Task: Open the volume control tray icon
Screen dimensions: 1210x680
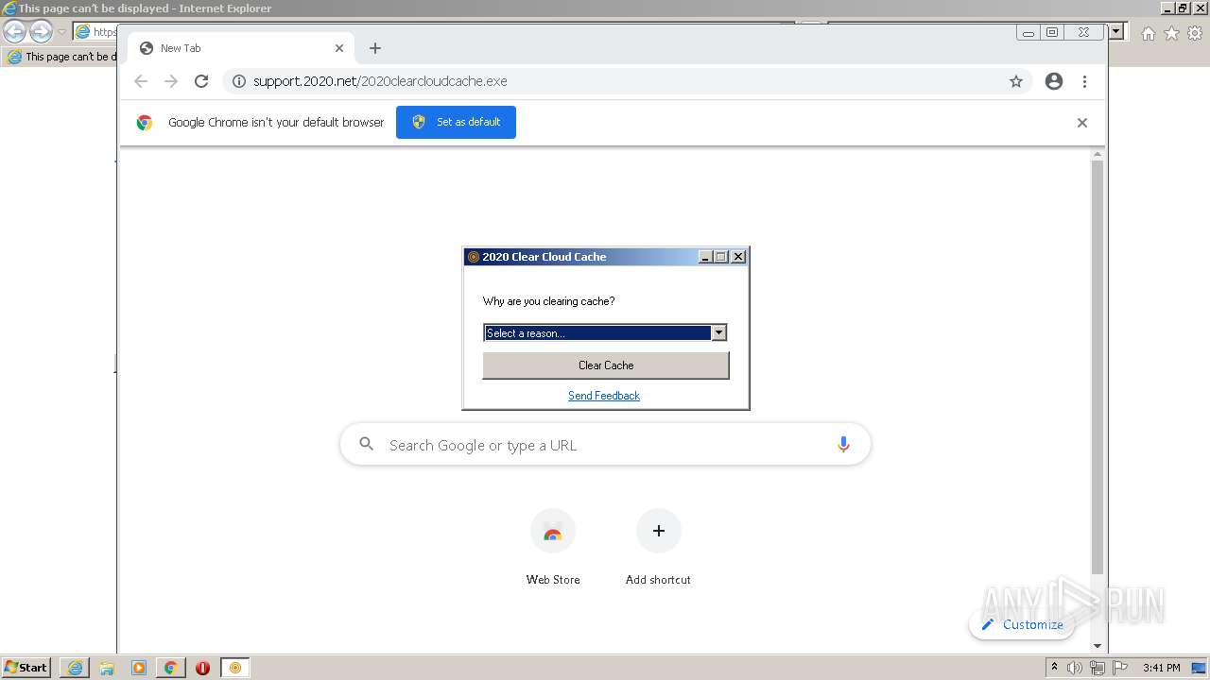Action: tap(1075, 668)
